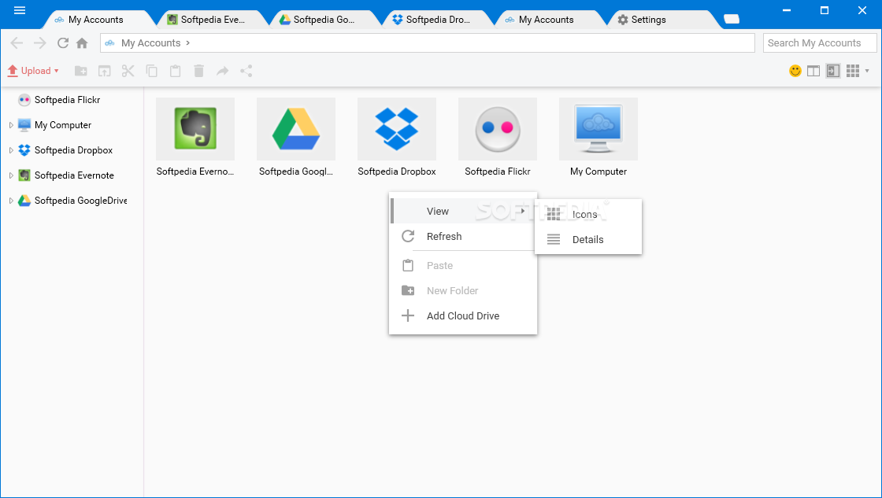Choose Add Cloud Drive from context menu
Image resolution: width=882 pixels, height=498 pixels.
coord(463,316)
